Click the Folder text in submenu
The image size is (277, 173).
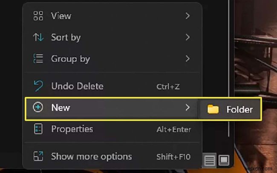point(239,110)
